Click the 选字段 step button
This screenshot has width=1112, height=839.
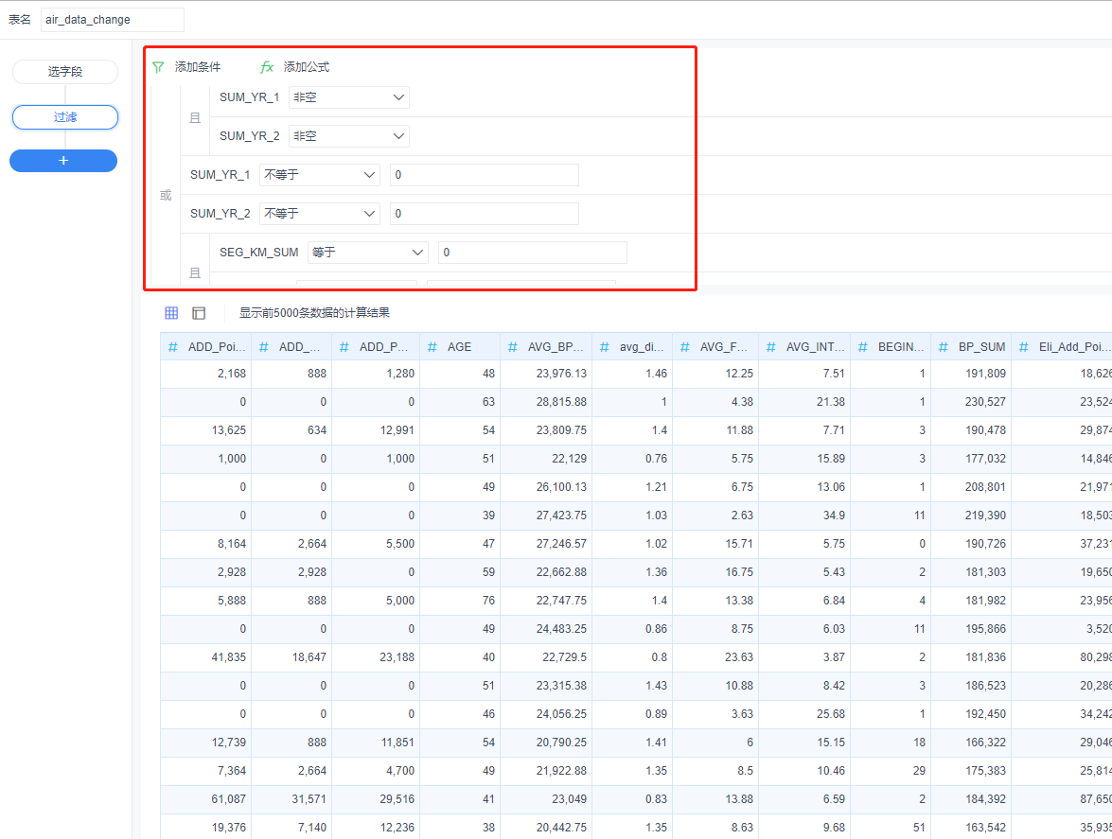coord(64,72)
